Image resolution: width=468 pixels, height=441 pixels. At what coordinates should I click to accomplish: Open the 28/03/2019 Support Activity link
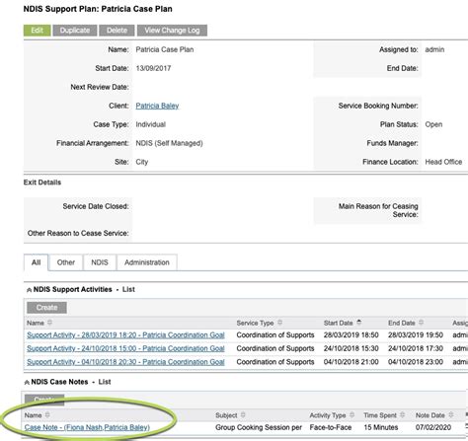click(125, 335)
